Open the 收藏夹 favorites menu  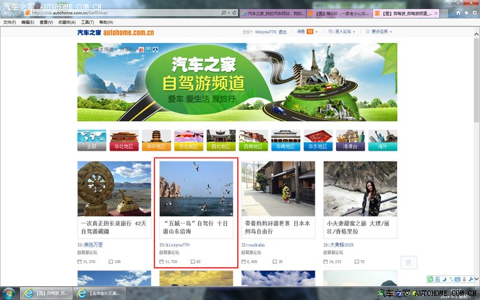tap(67, 22)
